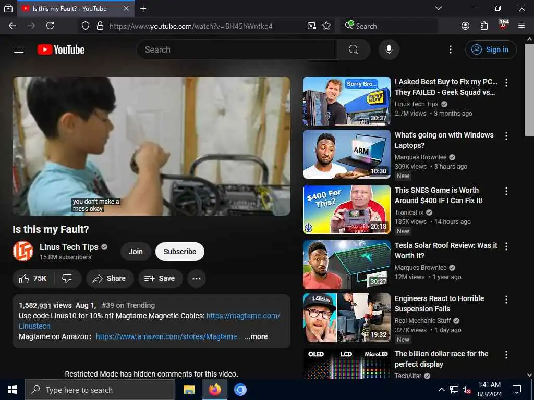
Task: Open options menu for perfect display video
Action: pyautogui.click(x=506, y=355)
